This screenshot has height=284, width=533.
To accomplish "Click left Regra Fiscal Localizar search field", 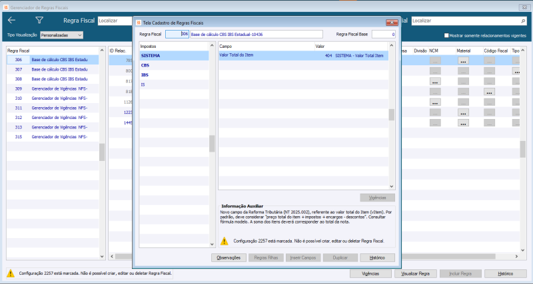I will click(x=115, y=21).
